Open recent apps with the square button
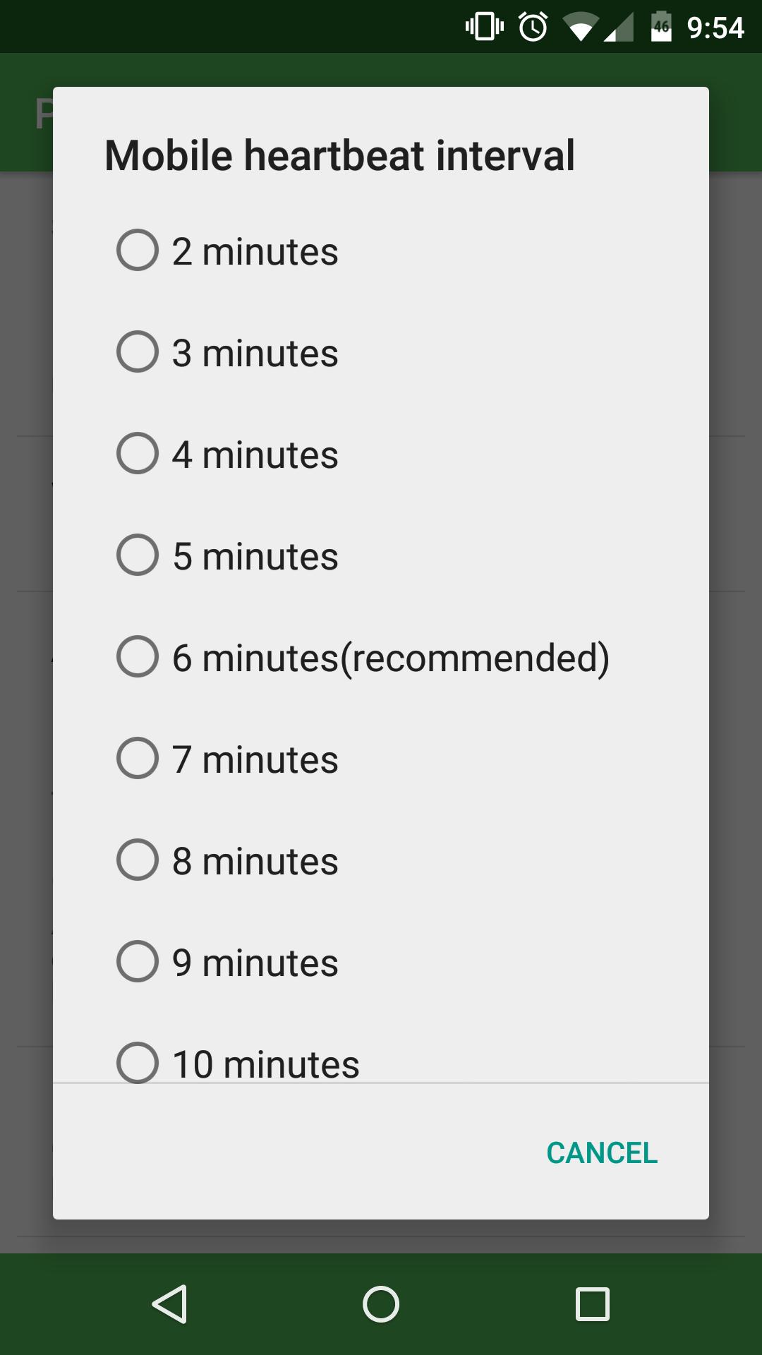Viewport: 762px width, 1355px height. 591,1305
